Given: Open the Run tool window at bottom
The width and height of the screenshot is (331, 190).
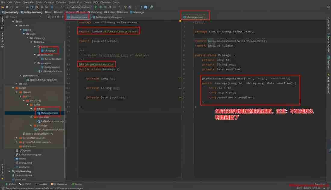Looking at the screenshot, I should click(12, 184).
